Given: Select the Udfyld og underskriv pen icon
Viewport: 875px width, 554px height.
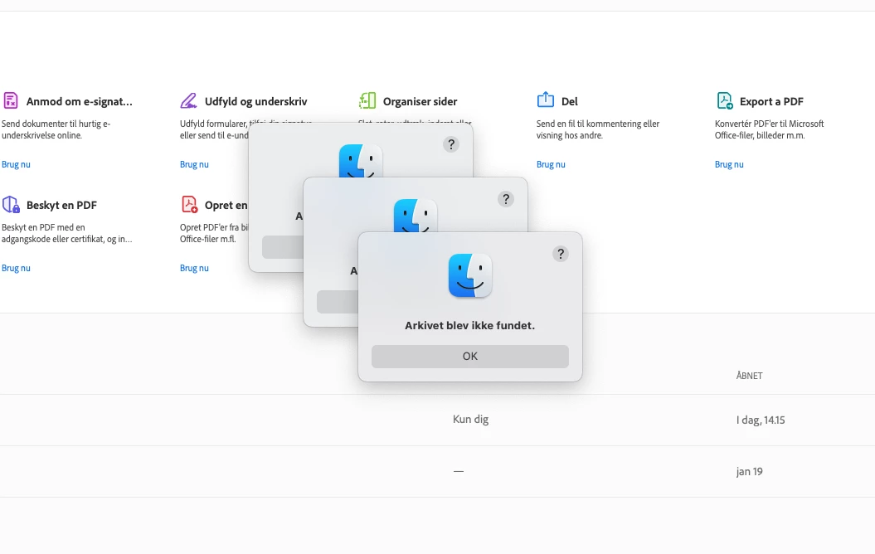Looking at the screenshot, I should [x=188, y=100].
